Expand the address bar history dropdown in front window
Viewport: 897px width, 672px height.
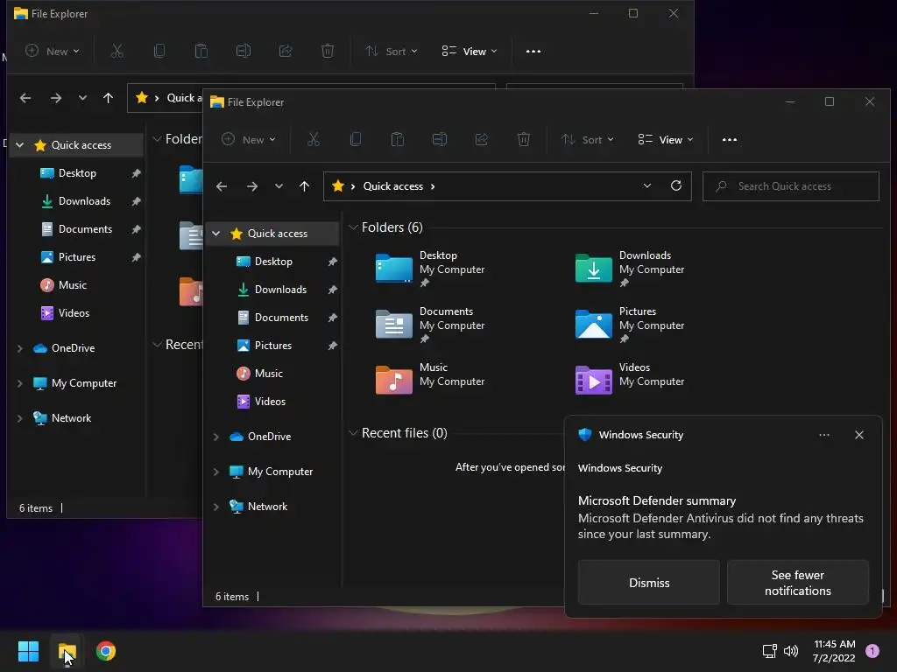647,185
